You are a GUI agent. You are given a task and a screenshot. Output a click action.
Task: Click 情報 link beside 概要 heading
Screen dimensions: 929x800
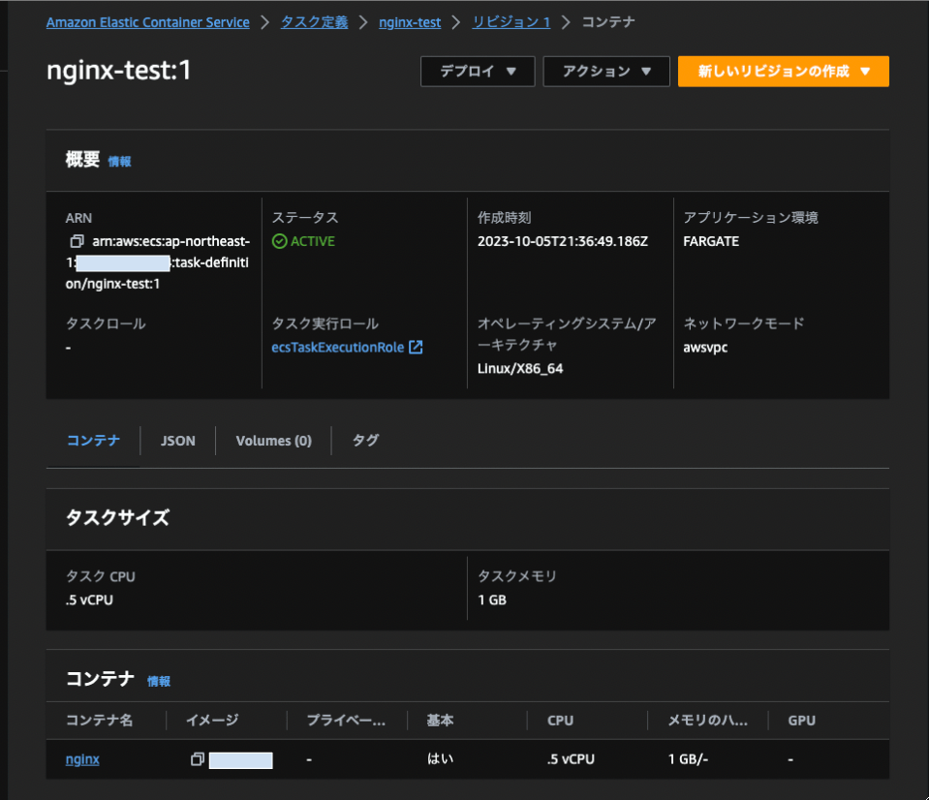120,161
